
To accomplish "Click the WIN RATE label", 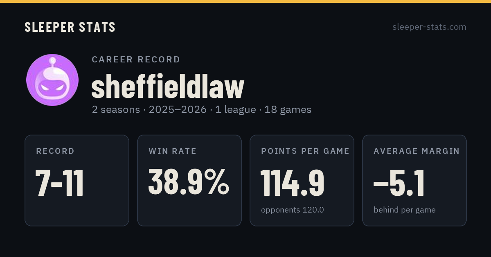I will tap(173, 151).
